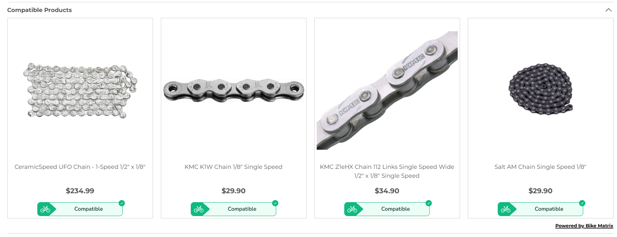
Task: Click green checkmark on Salt AM compatibility badge
Action: point(582,203)
